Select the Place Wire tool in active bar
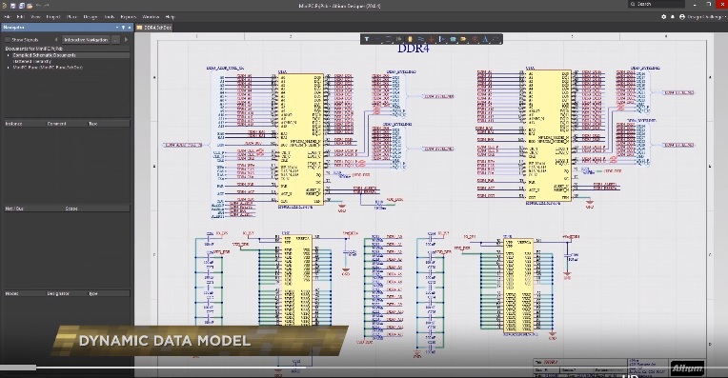The image size is (728, 378). (x=420, y=39)
